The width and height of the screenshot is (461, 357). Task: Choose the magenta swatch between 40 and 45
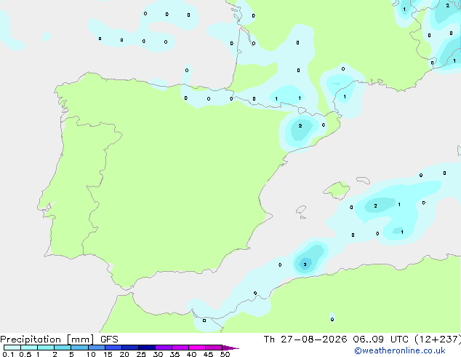click(197, 348)
